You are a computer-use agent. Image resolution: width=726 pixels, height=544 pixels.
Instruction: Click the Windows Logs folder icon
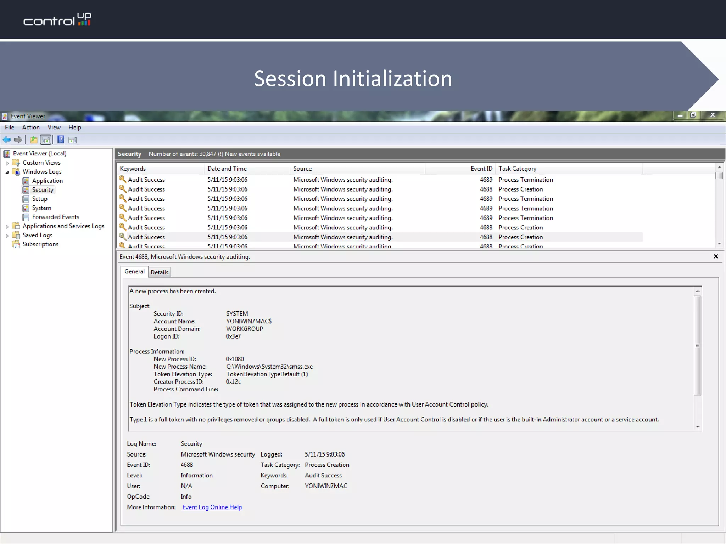tap(16, 172)
